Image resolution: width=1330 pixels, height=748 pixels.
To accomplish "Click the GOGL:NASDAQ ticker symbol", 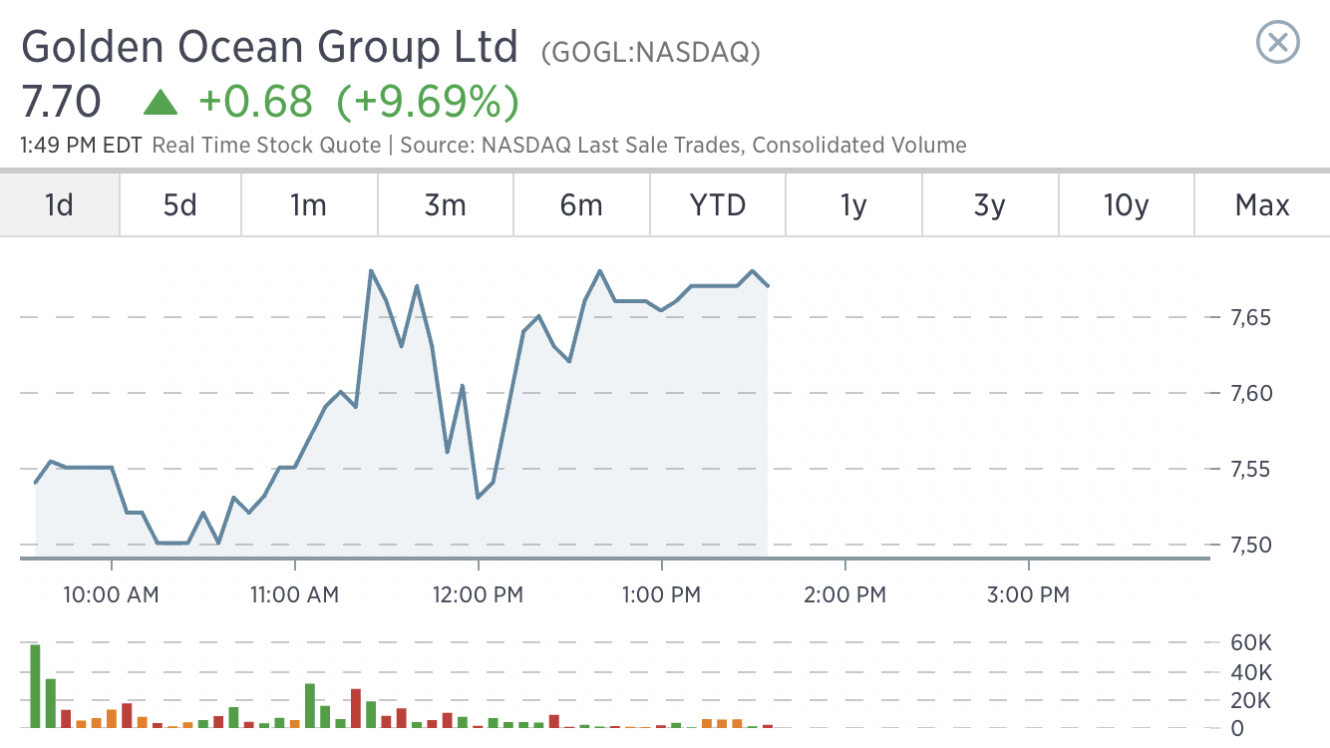I will coord(650,53).
